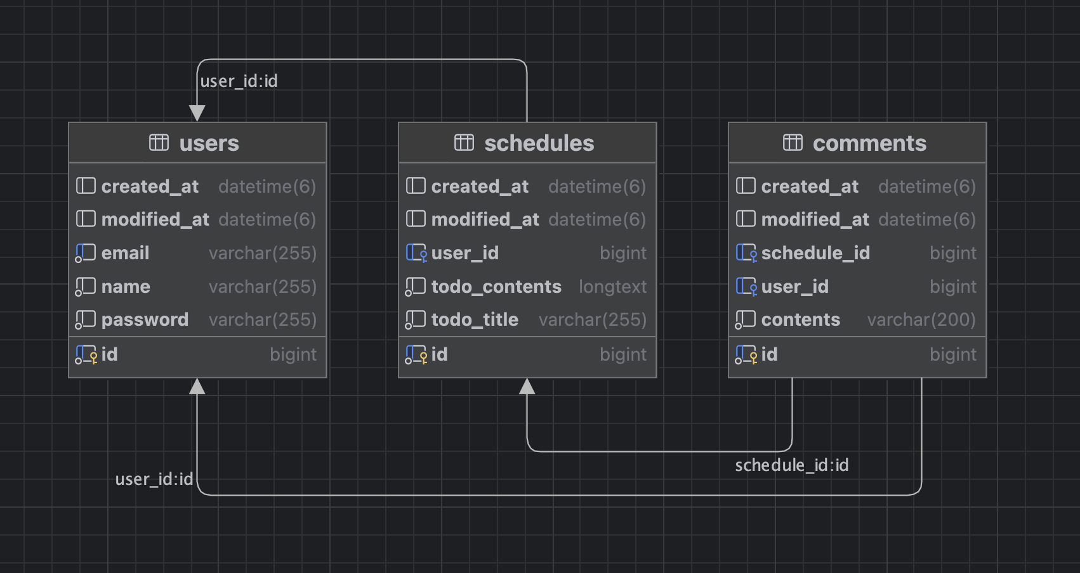
Task: Select the todo_contents column
Action: 527,286
